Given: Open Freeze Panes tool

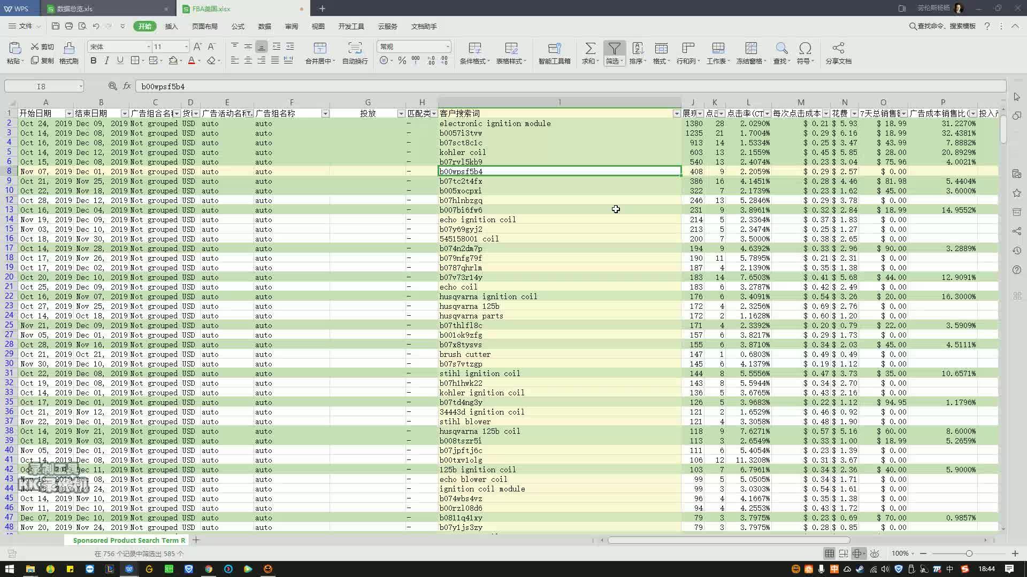Looking at the screenshot, I should click(x=751, y=53).
